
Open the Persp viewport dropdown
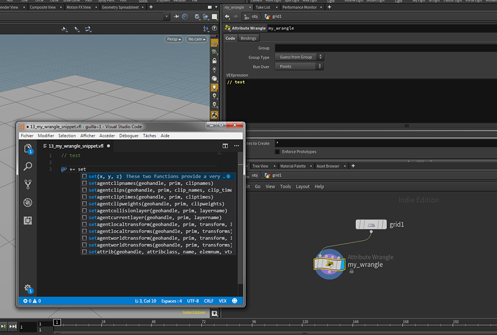click(x=173, y=39)
